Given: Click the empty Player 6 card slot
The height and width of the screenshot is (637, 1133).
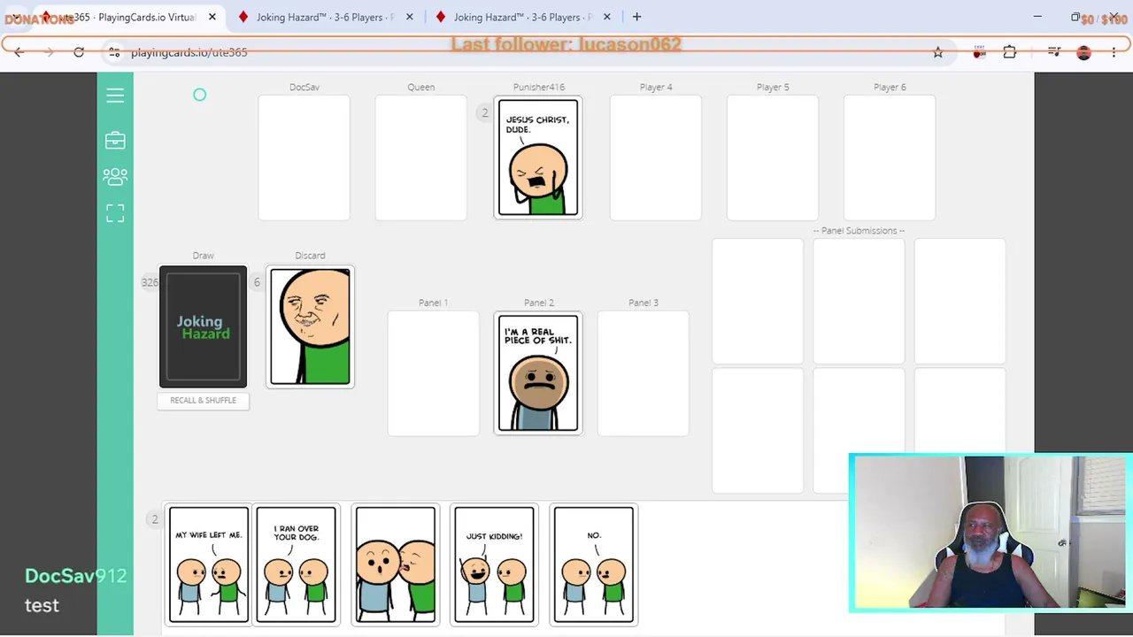Looking at the screenshot, I should tap(890, 157).
